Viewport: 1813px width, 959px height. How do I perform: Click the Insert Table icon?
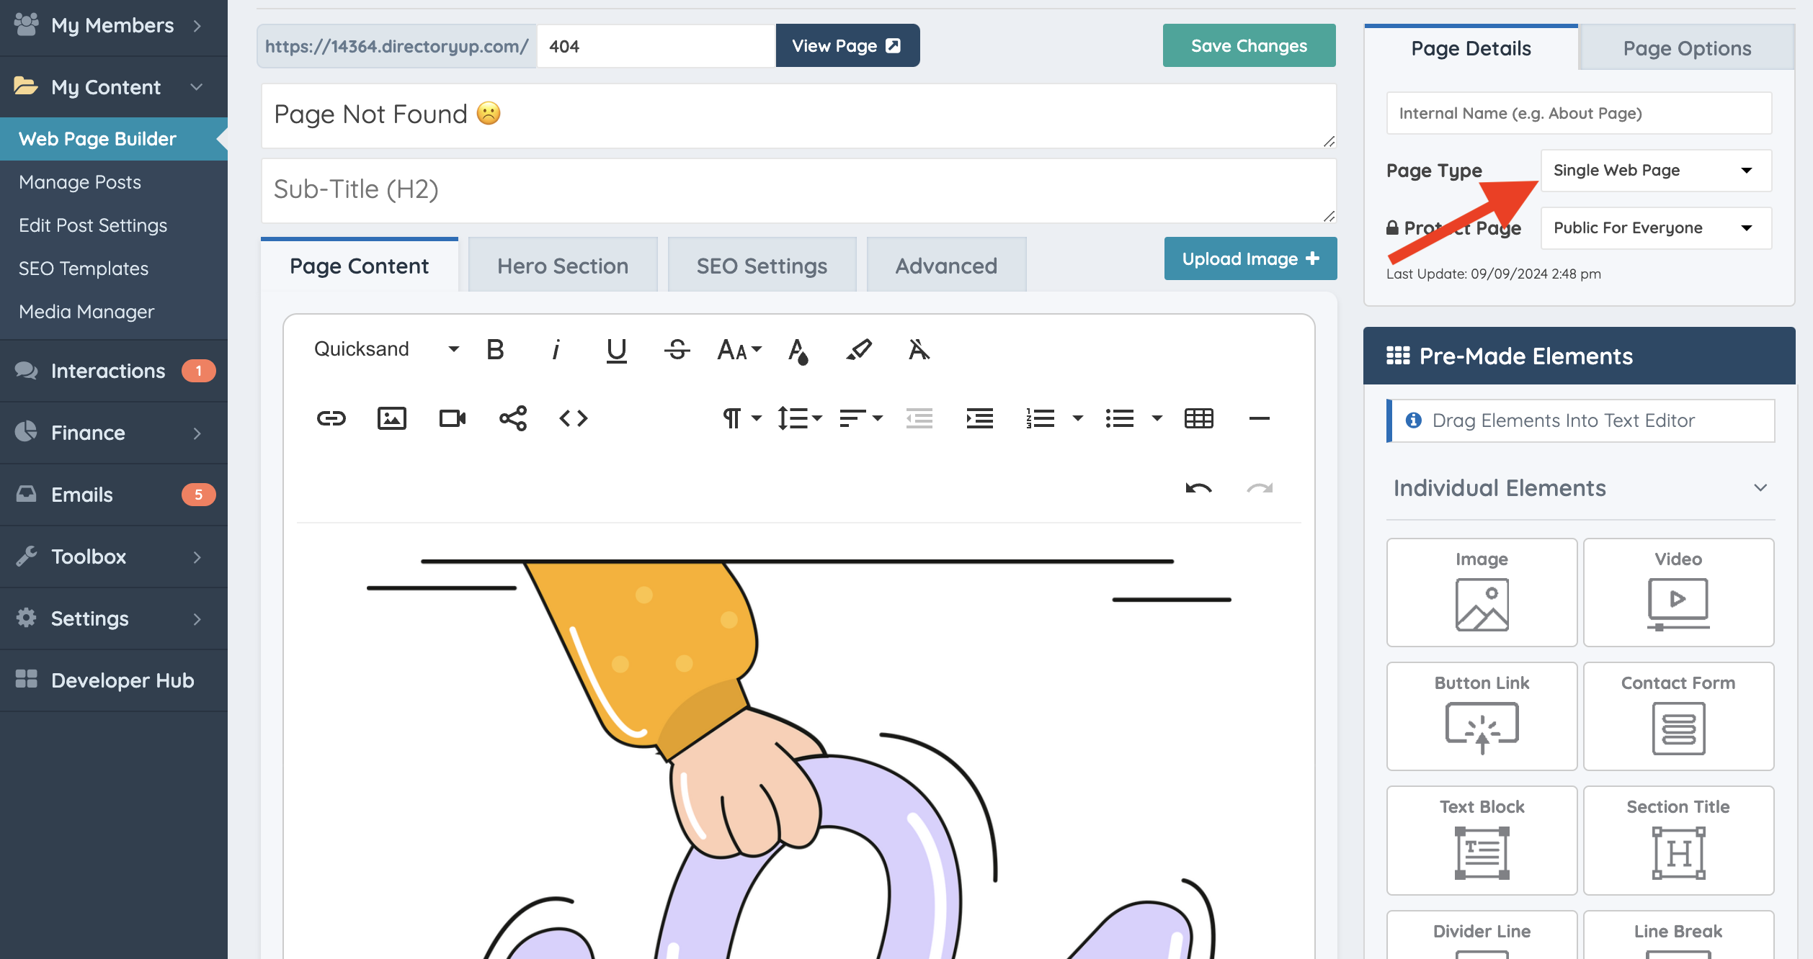coord(1198,418)
